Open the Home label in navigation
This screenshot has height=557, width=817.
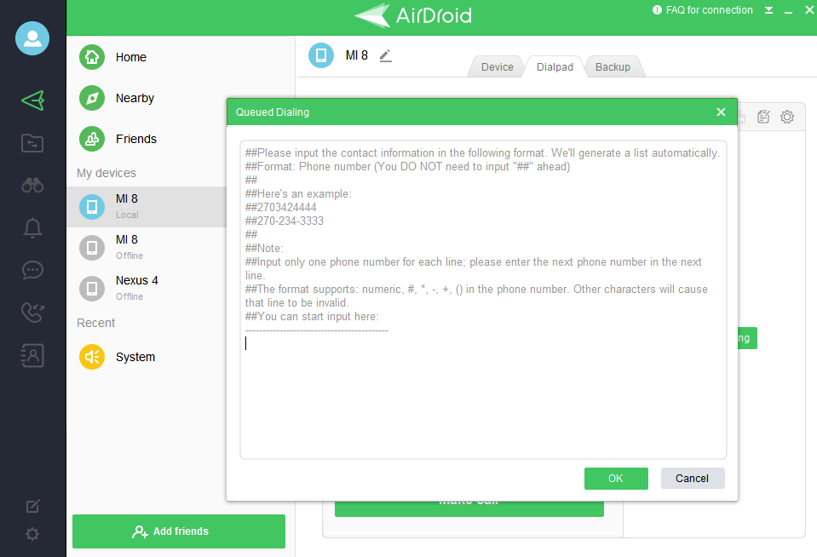pyautogui.click(x=131, y=57)
